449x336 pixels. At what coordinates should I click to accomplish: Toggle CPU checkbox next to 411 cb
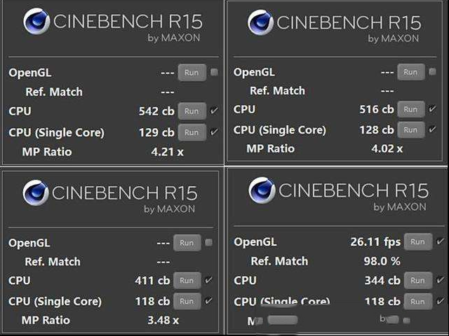tap(209, 280)
